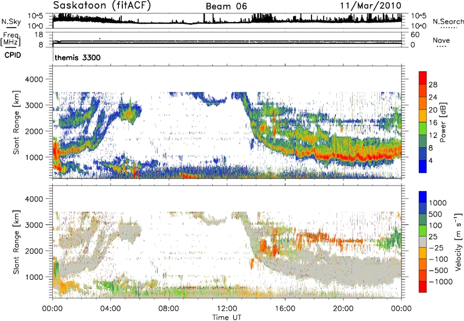Screen dimensions: 464x321
Task: Click the 'N.Sky' legend label
Action: point(11,21)
